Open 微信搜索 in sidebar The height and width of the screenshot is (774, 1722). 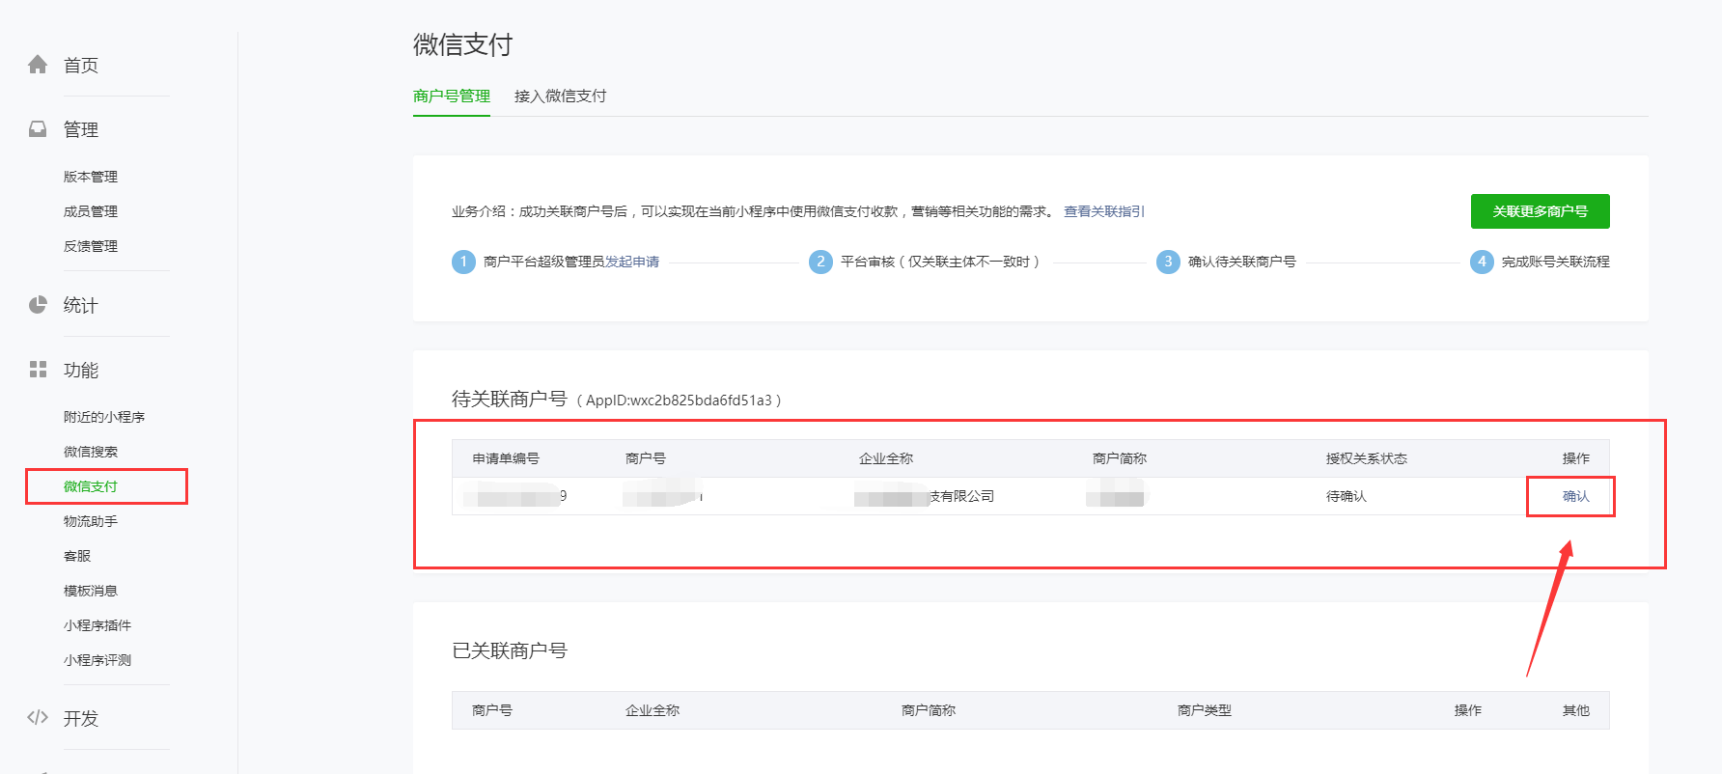point(91,452)
